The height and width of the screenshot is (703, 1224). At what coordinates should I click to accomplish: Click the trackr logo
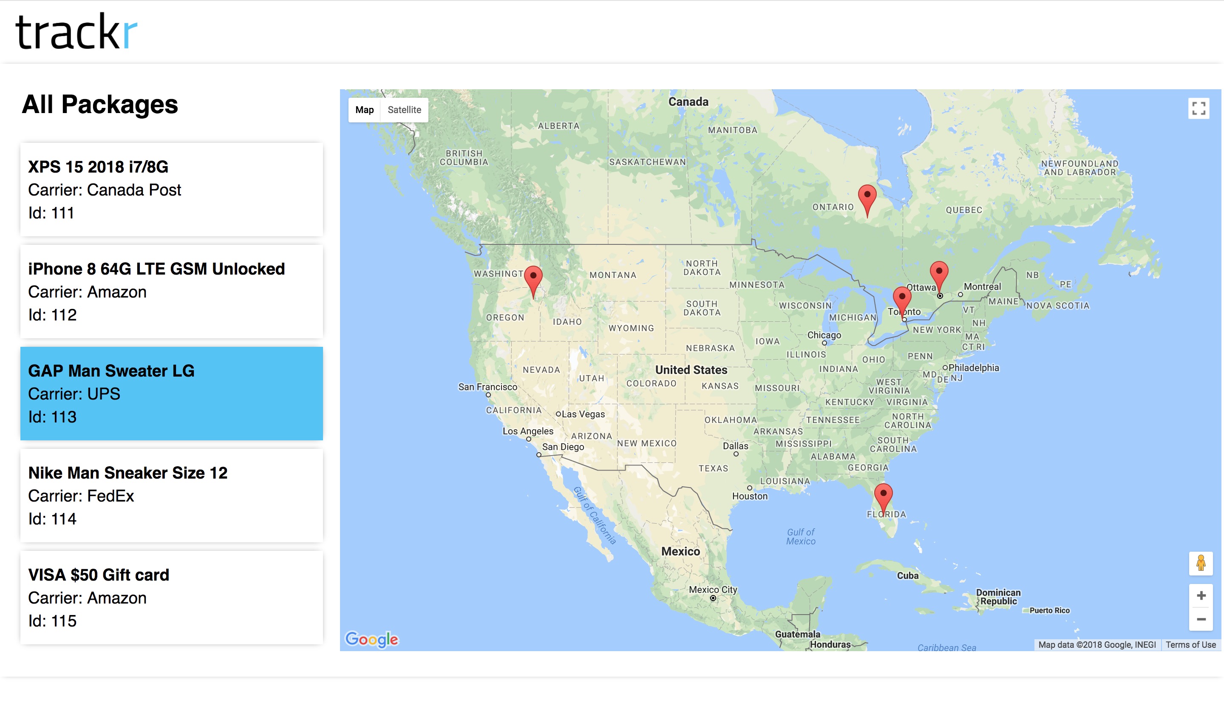coord(76,32)
